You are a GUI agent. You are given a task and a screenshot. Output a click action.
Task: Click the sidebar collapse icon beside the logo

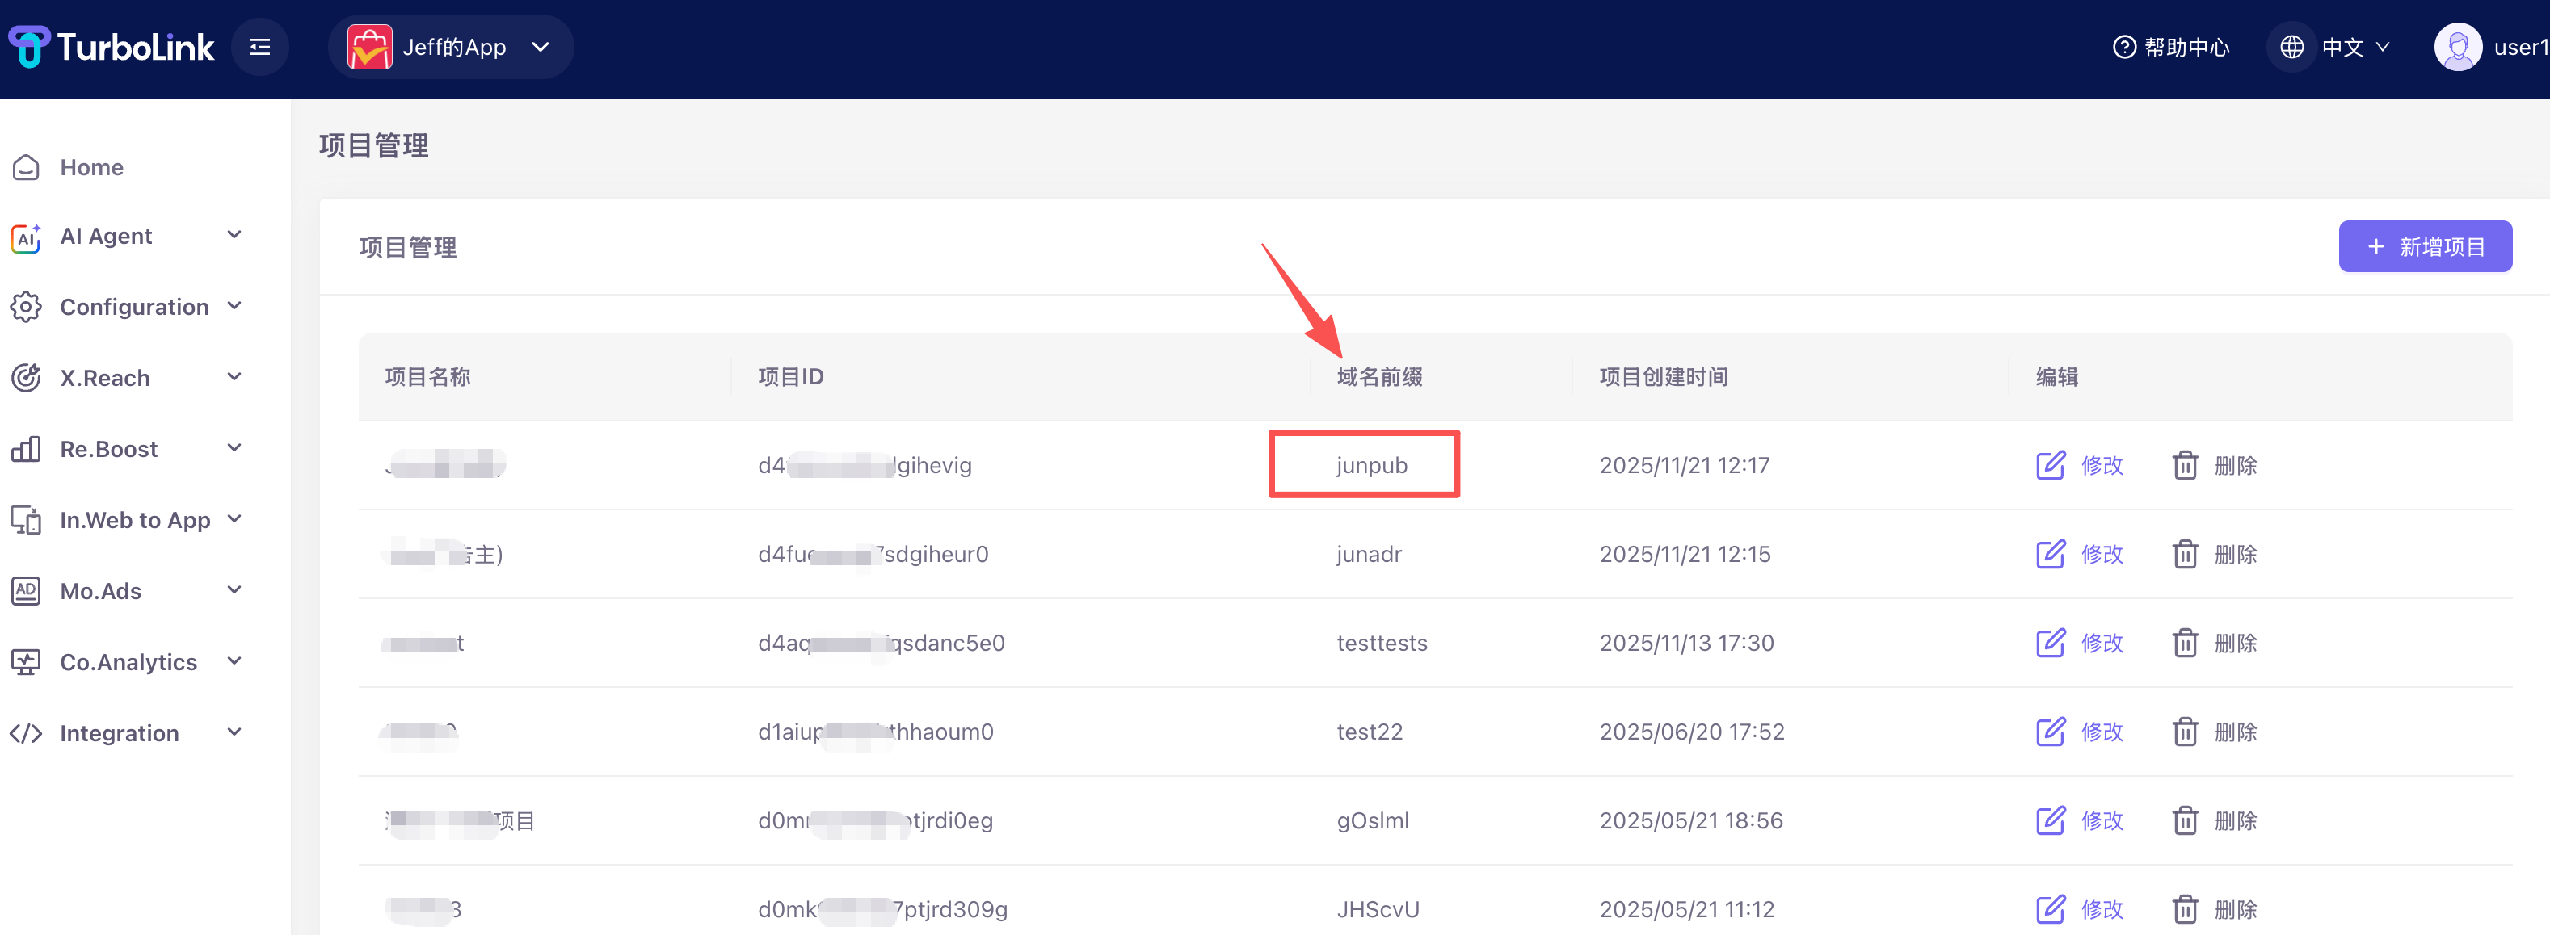[259, 45]
